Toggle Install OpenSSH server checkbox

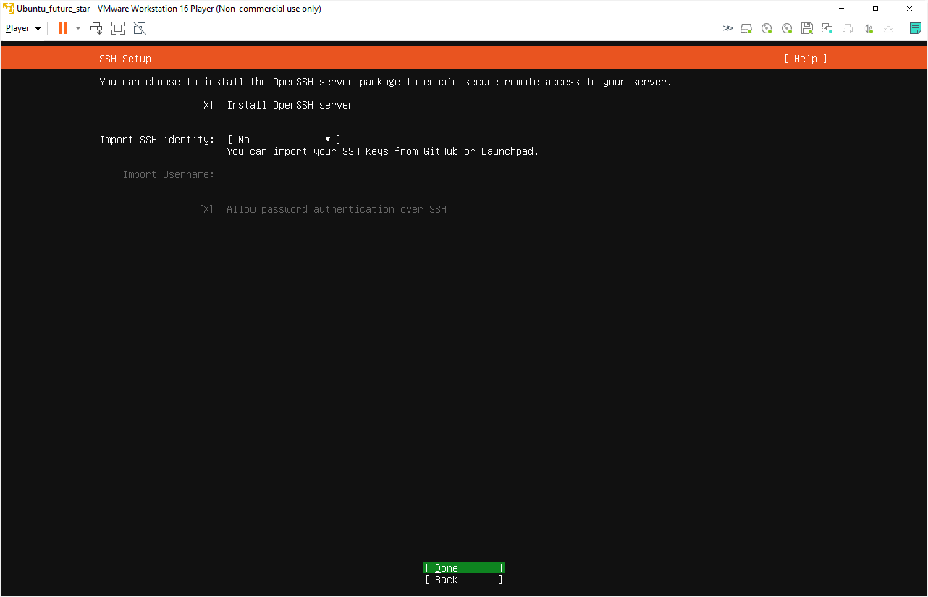206,105
